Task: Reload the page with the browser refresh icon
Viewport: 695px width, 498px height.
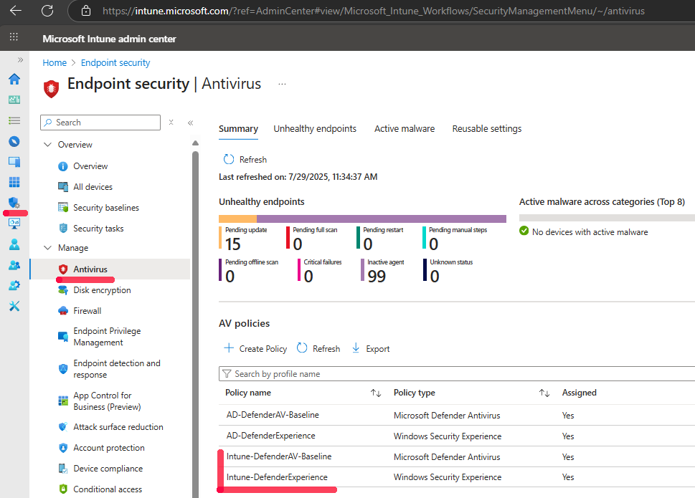Action: click(x=47, y=11)
